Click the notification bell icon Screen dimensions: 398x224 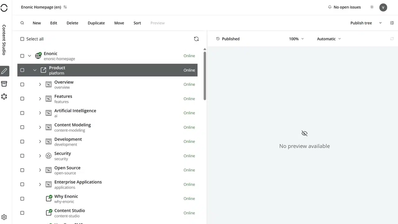pyautogui.click(x=330, y=7)
